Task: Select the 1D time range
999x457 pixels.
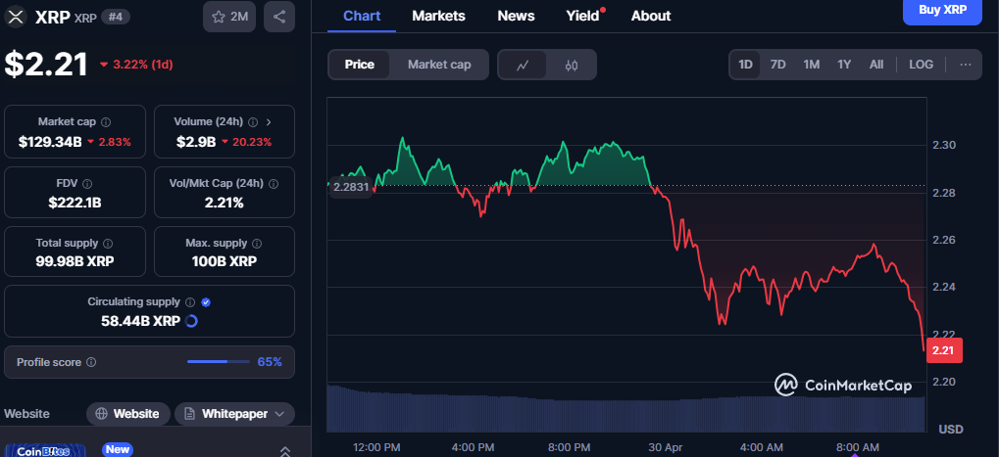Action: click(x=745, y=65)
